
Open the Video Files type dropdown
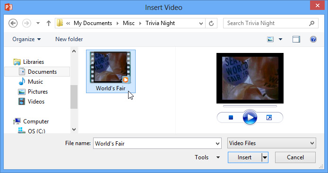coord(271,143)
